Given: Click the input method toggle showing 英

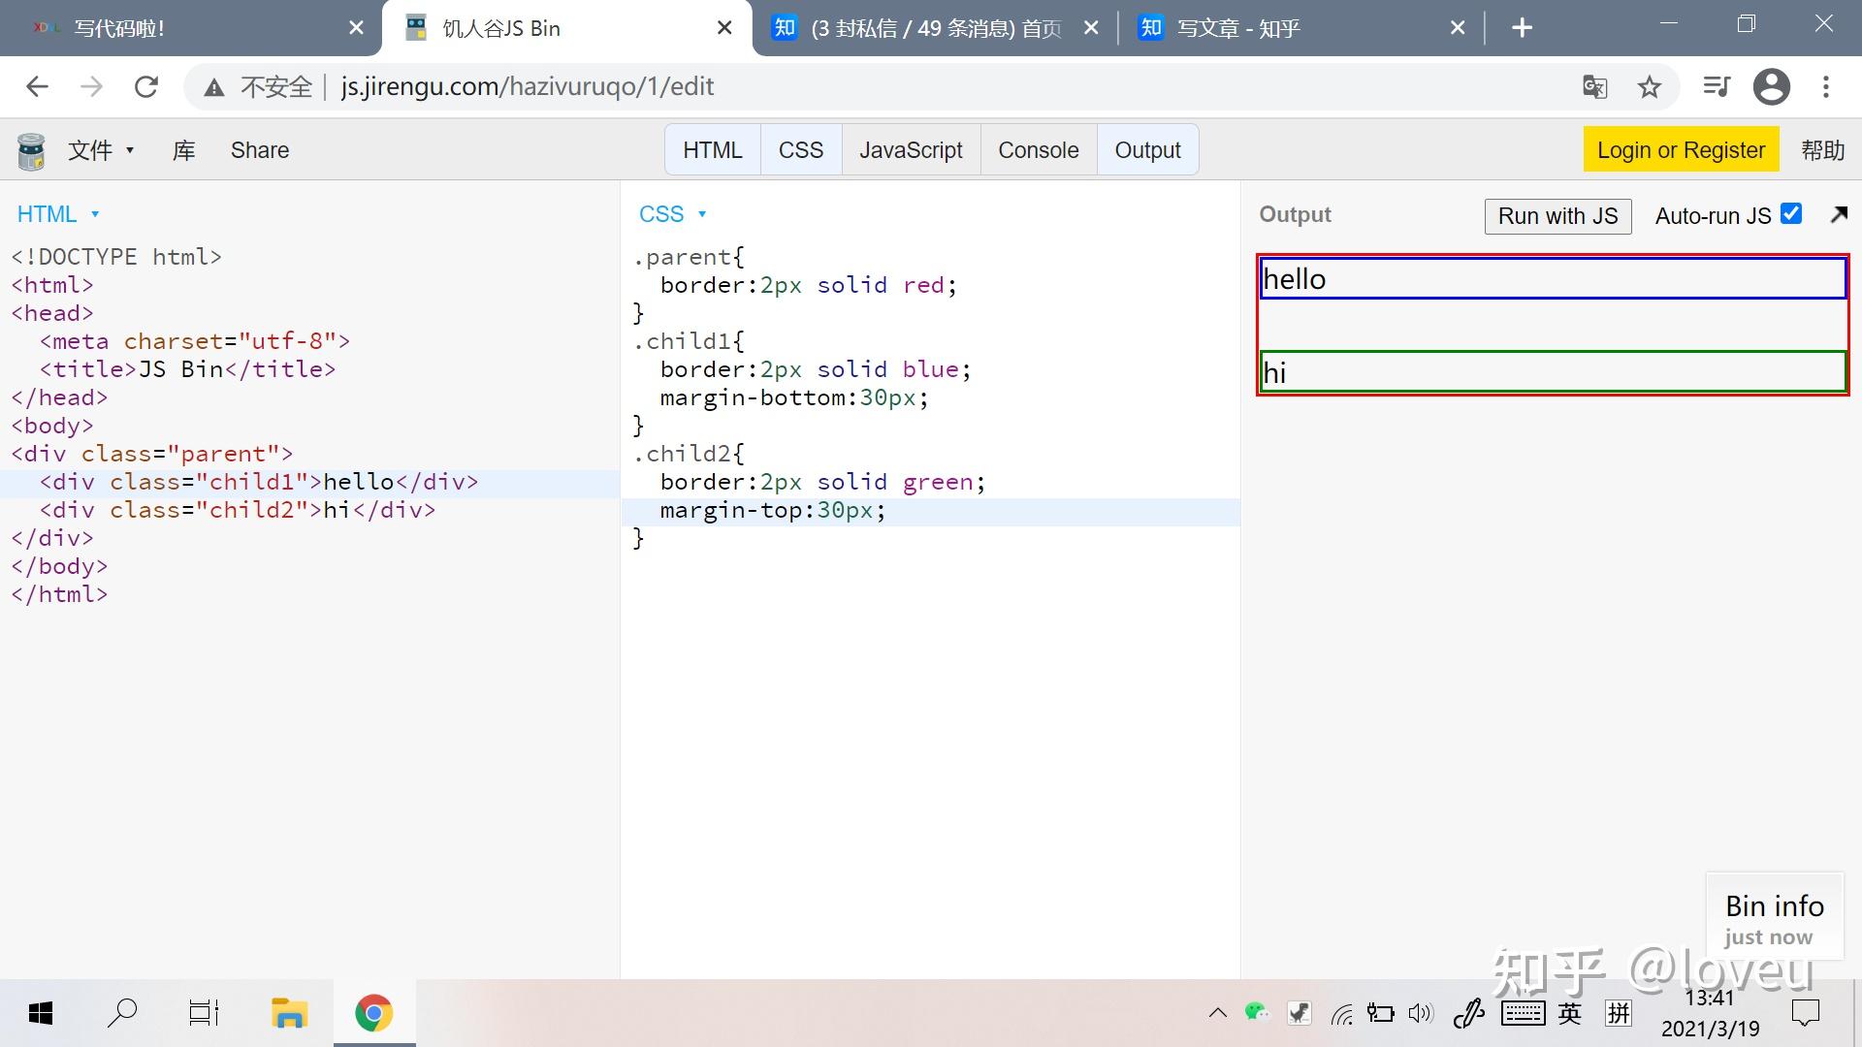Looking at the screenshot, I should point(1569,1014).
